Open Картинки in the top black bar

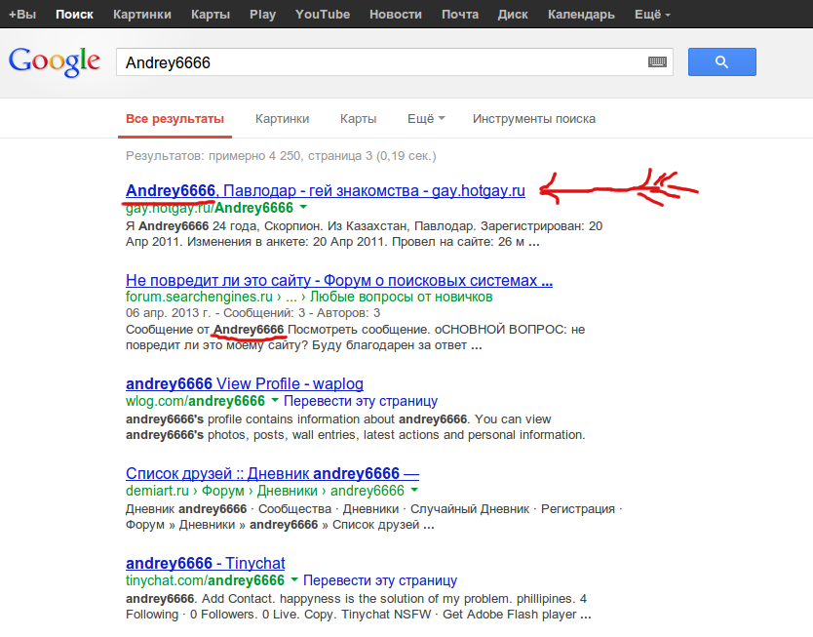coord(142,14)
